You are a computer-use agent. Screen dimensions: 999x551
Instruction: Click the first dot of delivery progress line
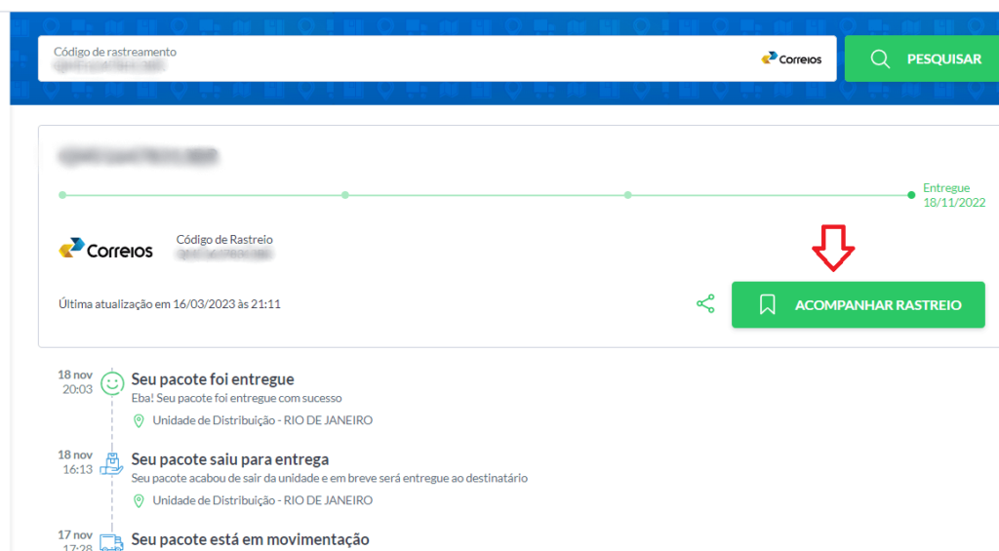(62, 195)
